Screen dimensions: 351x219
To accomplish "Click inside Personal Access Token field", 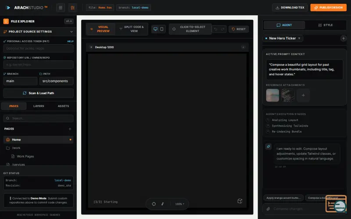I will tap(38, 49).
